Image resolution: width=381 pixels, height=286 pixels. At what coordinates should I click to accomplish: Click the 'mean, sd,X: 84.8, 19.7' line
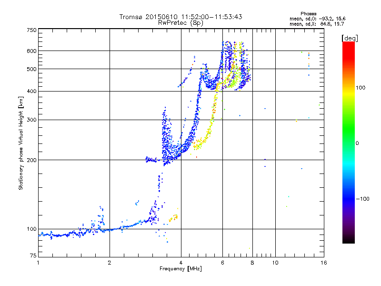317,24
